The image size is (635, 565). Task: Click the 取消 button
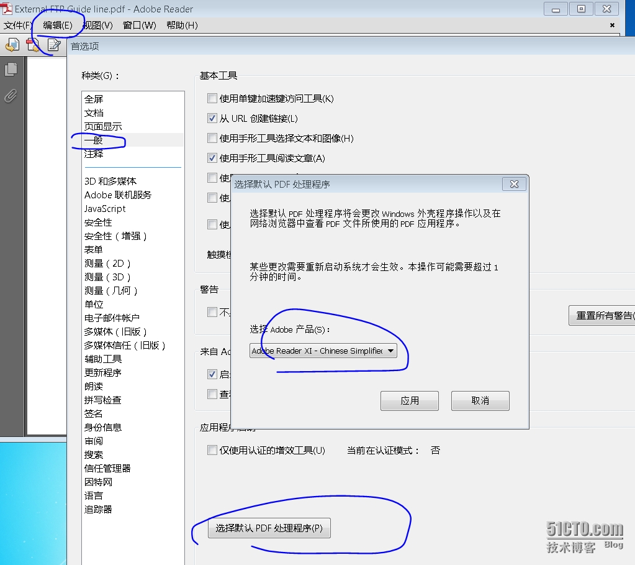480,401
